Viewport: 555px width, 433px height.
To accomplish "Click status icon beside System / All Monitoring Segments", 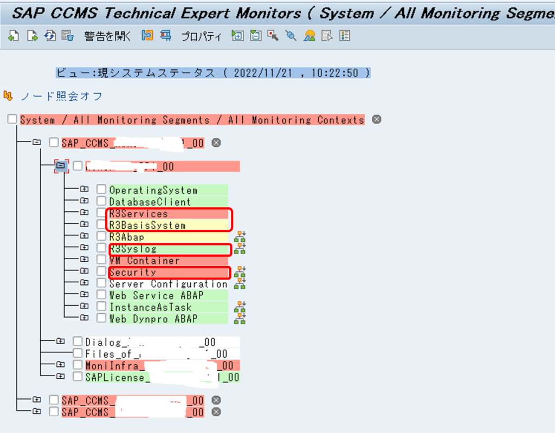I will tap(377, 119).
